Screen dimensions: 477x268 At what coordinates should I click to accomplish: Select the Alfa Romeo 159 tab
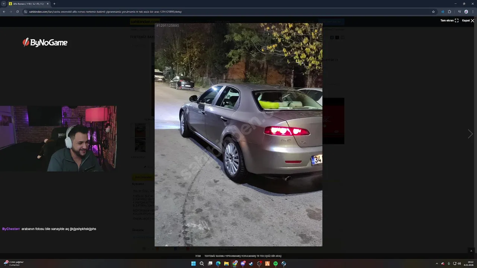tap(29, 4)
